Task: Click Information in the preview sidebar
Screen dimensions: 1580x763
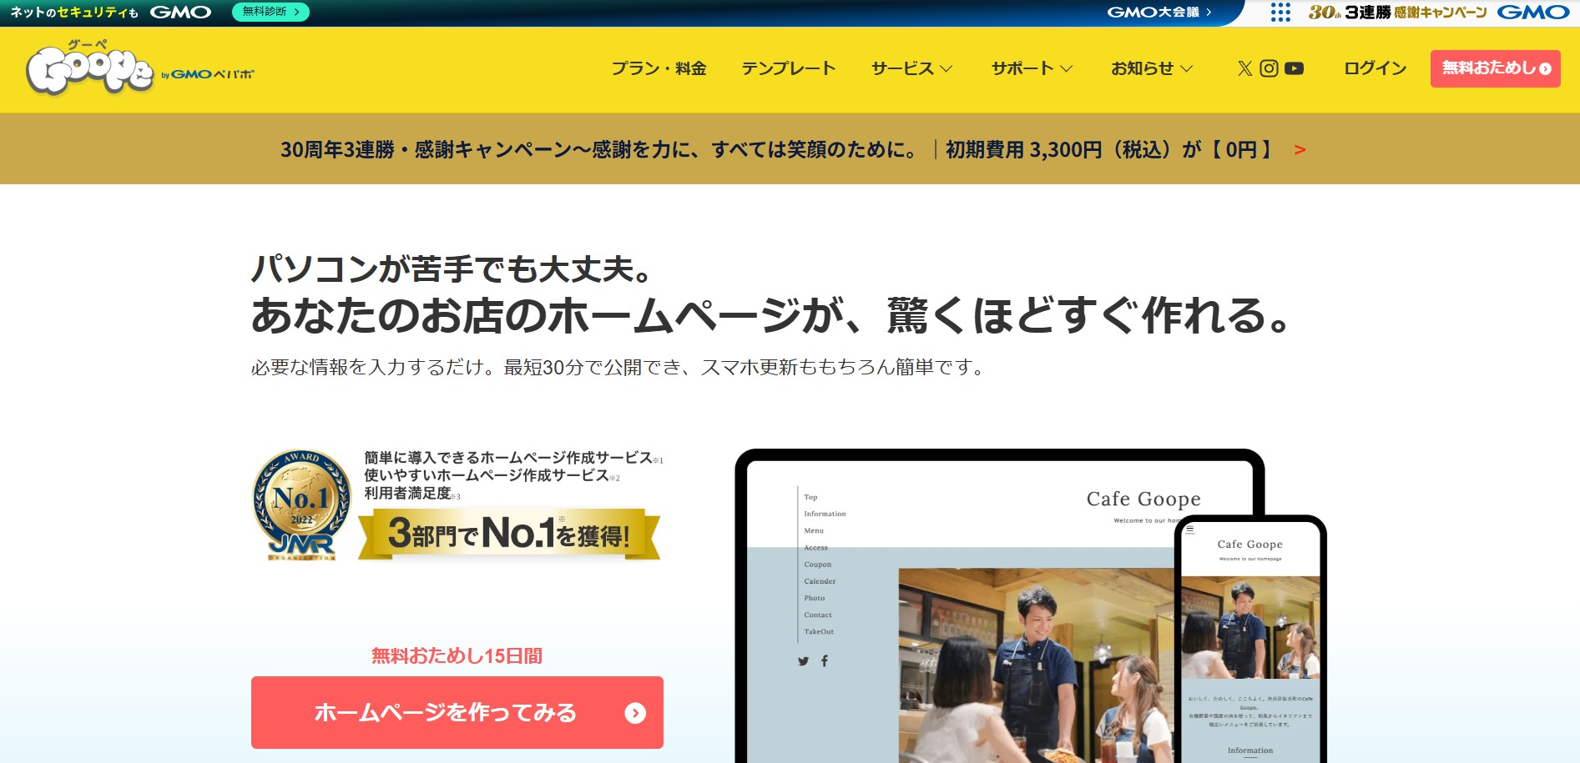Action: pos(825,514)
